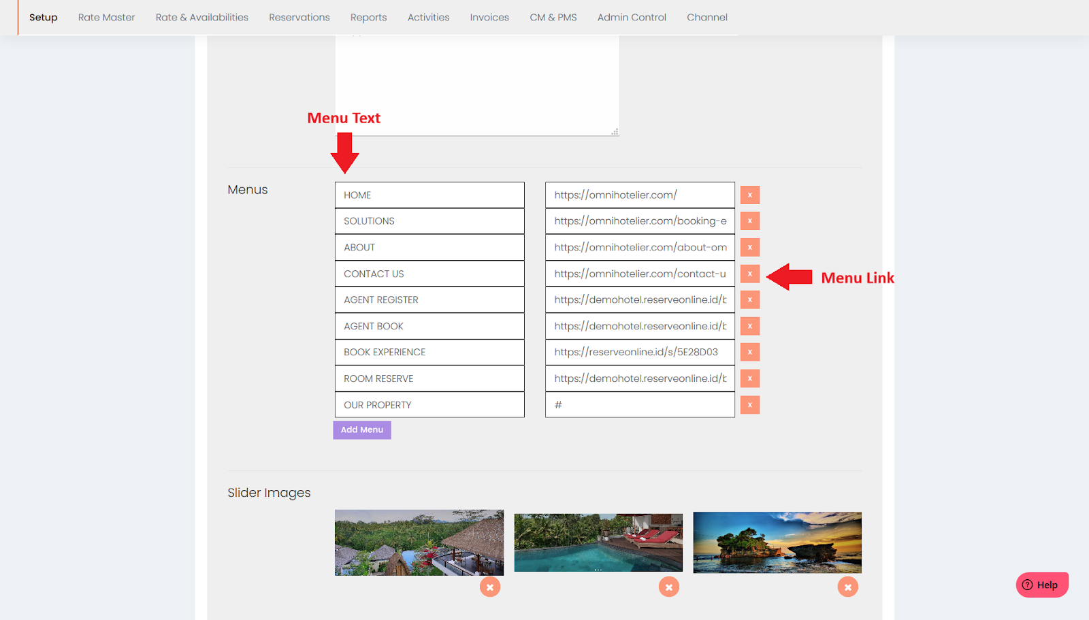The image size is (1089, 620).
Task: Edit the OUR PROPERTY menu text field
Action: click(429, 405)
